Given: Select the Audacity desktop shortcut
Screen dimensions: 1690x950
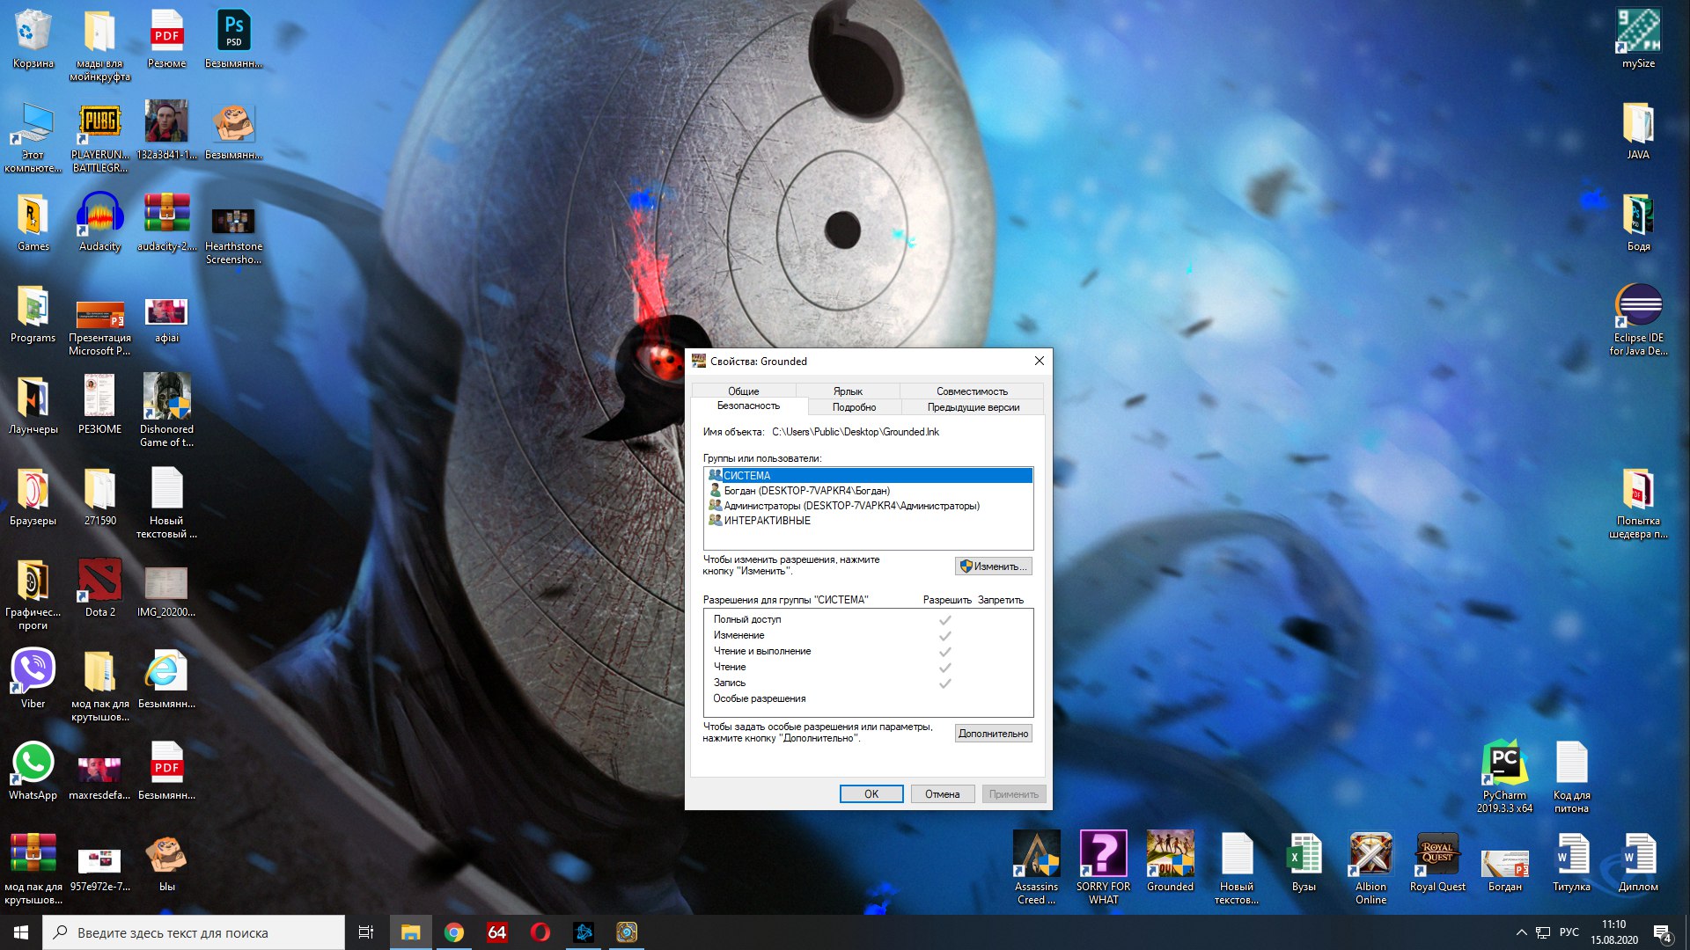Looking at the screenshot, I should tap(99, 223).
